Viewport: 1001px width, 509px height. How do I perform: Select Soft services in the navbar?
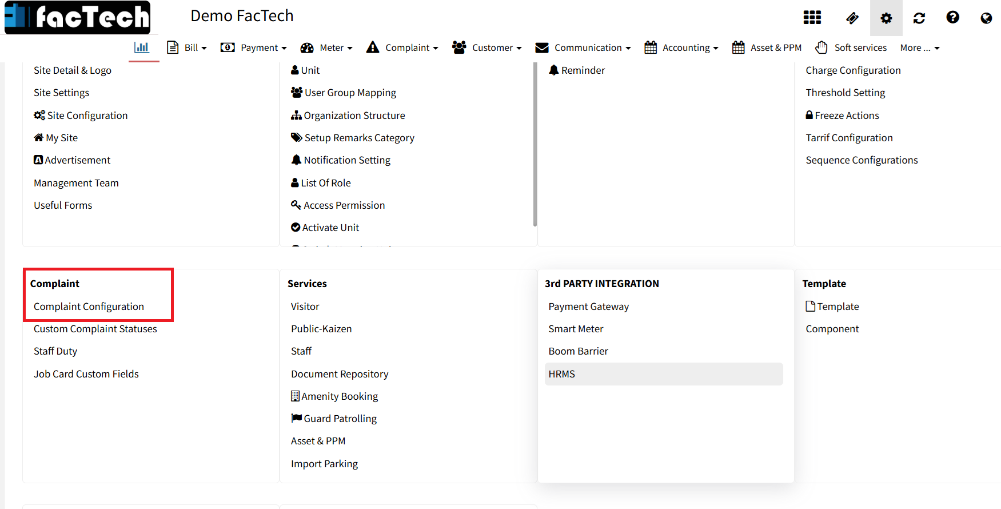851,48
